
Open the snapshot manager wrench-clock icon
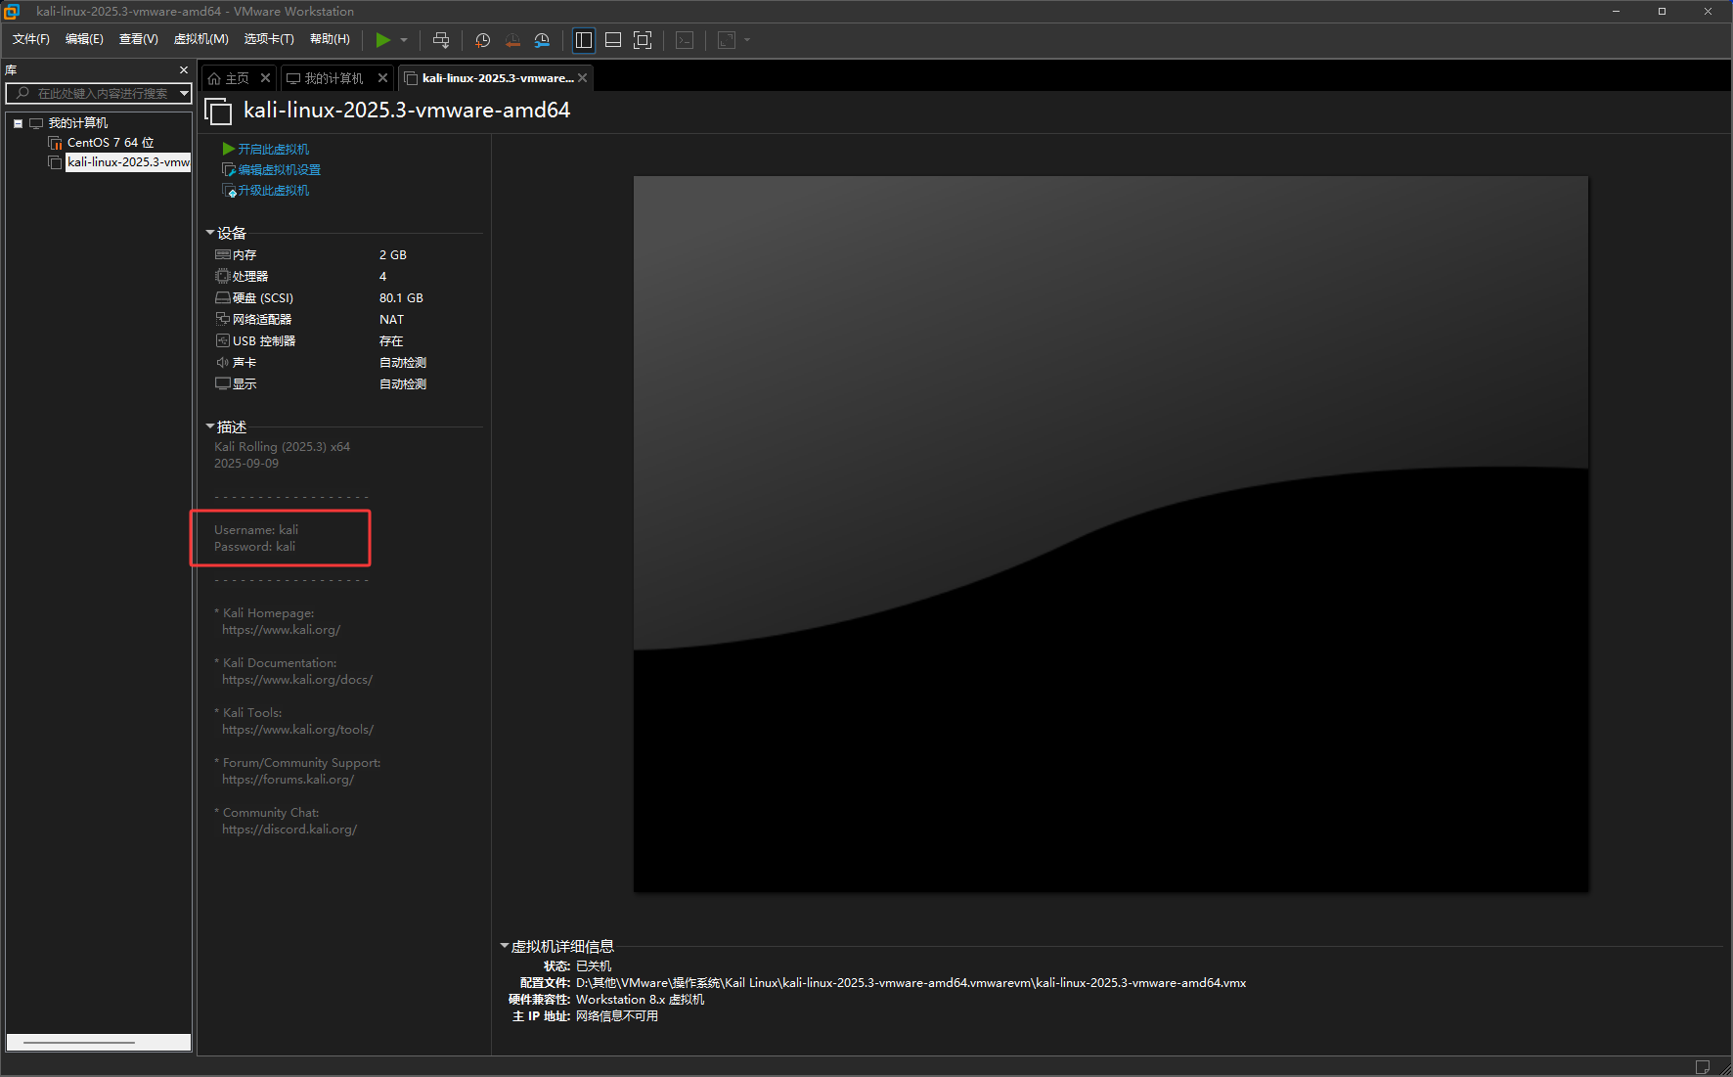tap(542, 40)
